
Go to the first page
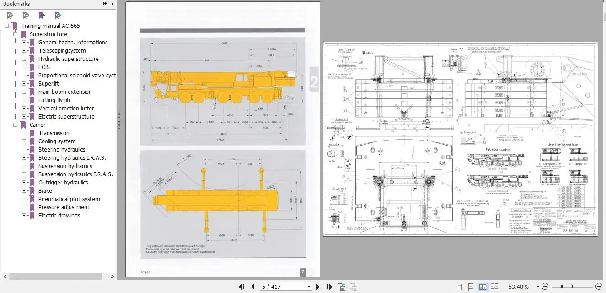coord(241,287)
